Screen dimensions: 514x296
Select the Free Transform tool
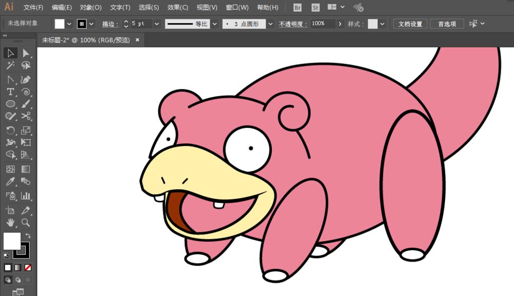(26, 142)
